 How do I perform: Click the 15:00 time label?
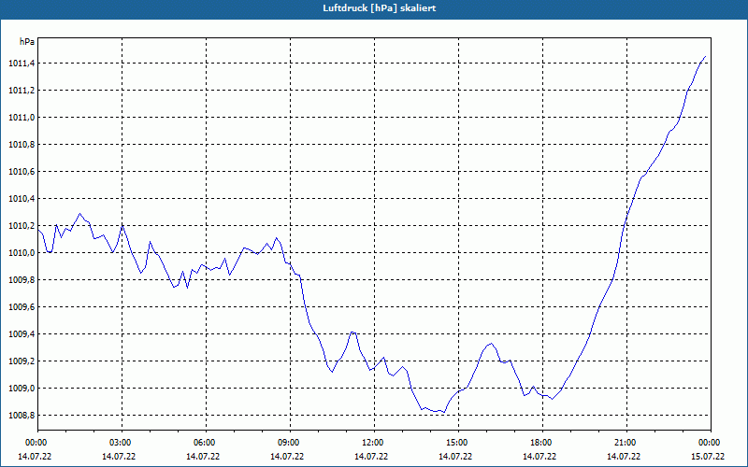tap(458, 443)
